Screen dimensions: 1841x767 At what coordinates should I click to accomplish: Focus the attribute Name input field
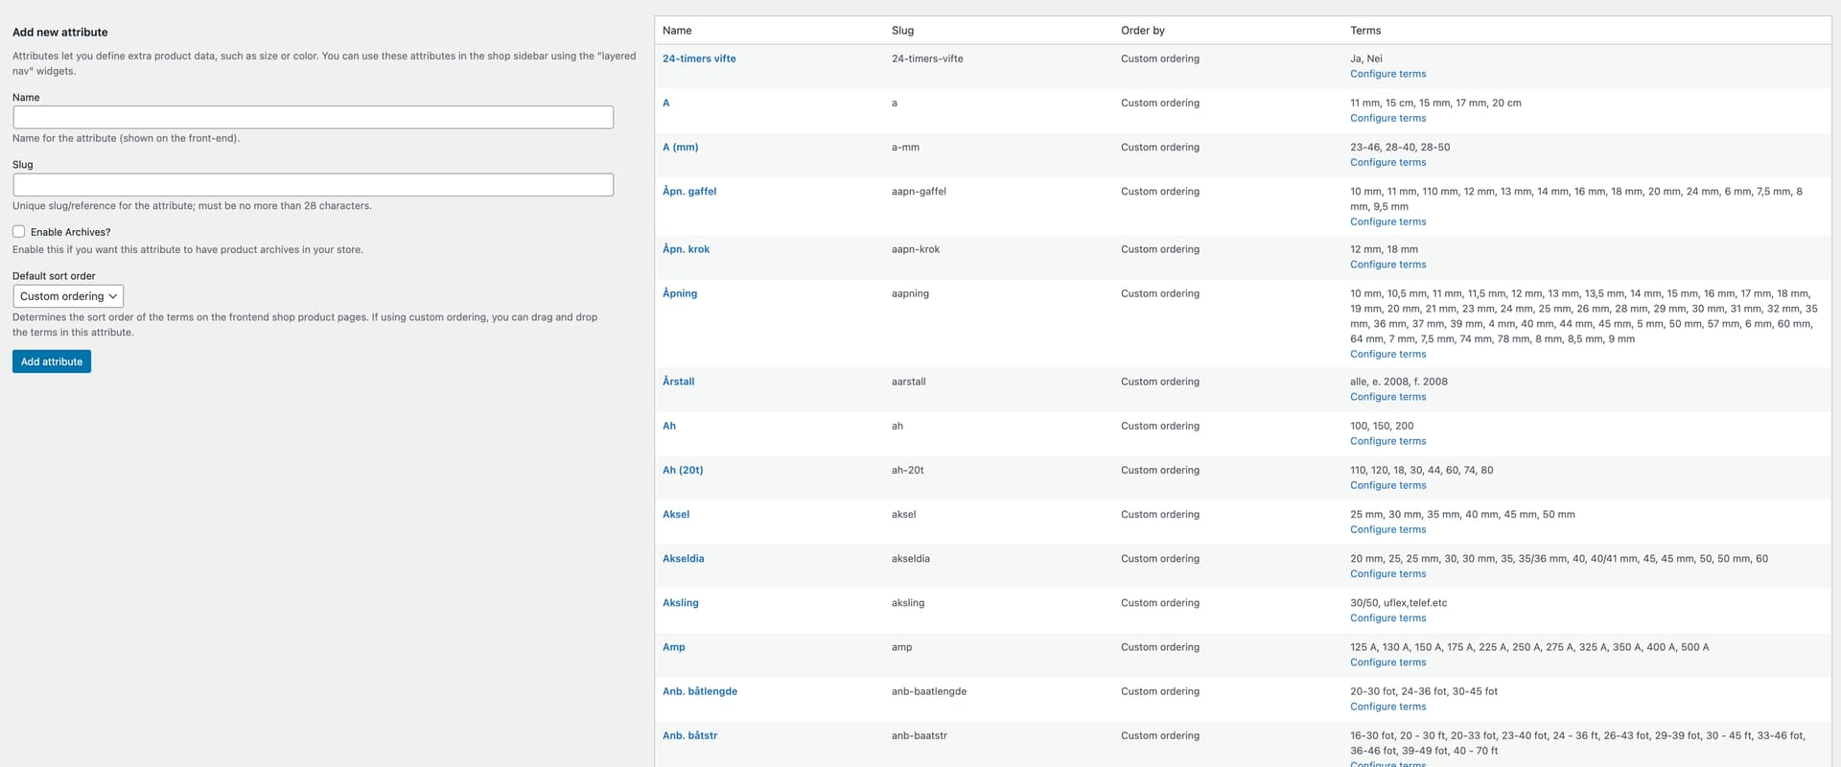pyautogui.click(x=313, y=117)
